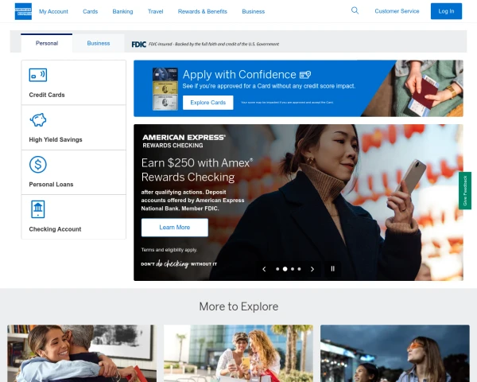477x382 pixels.
Task: Switch to the Business tab
Action: point(99,43)
